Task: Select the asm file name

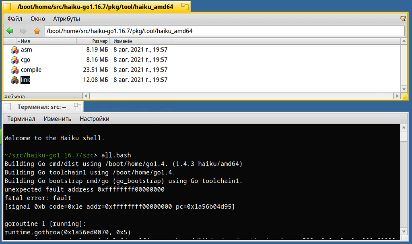Action: [26, 49]
